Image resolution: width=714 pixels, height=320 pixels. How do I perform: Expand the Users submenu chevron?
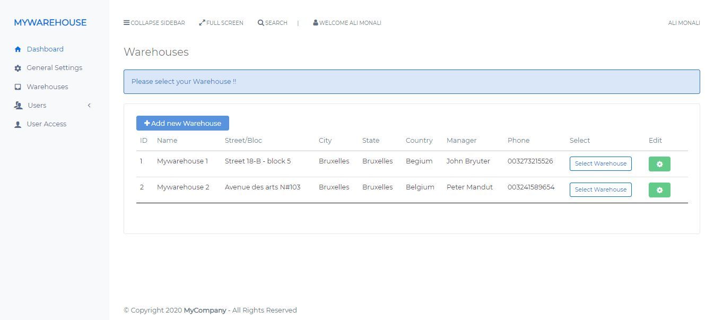tap(89, 106)
